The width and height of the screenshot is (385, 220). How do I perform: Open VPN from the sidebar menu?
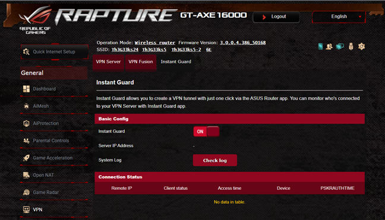click(54, 209)
